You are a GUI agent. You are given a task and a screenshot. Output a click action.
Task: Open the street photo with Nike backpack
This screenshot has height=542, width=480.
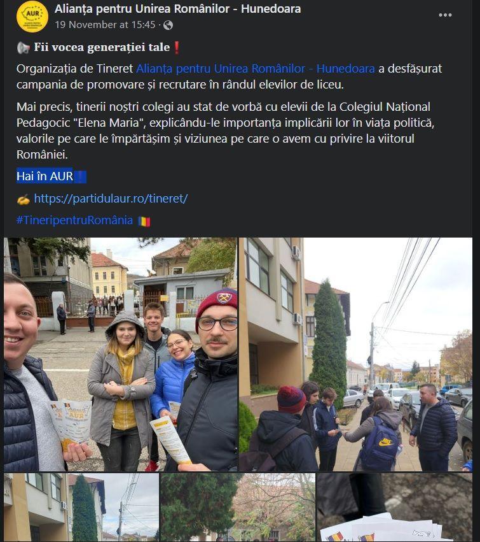(356, 354)
